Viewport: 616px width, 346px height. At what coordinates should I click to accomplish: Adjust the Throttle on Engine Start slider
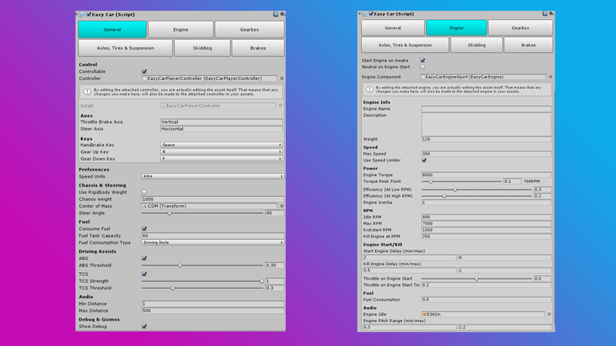point(477,279)
